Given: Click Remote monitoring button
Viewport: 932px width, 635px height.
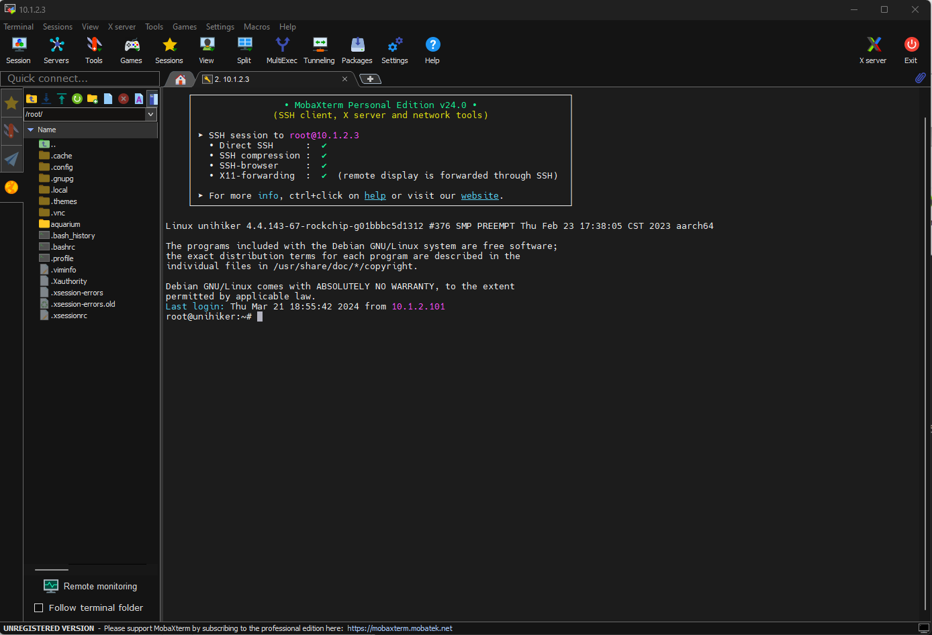Looking at the screenshot, I should pyautogui.click(x=91, y=586).
